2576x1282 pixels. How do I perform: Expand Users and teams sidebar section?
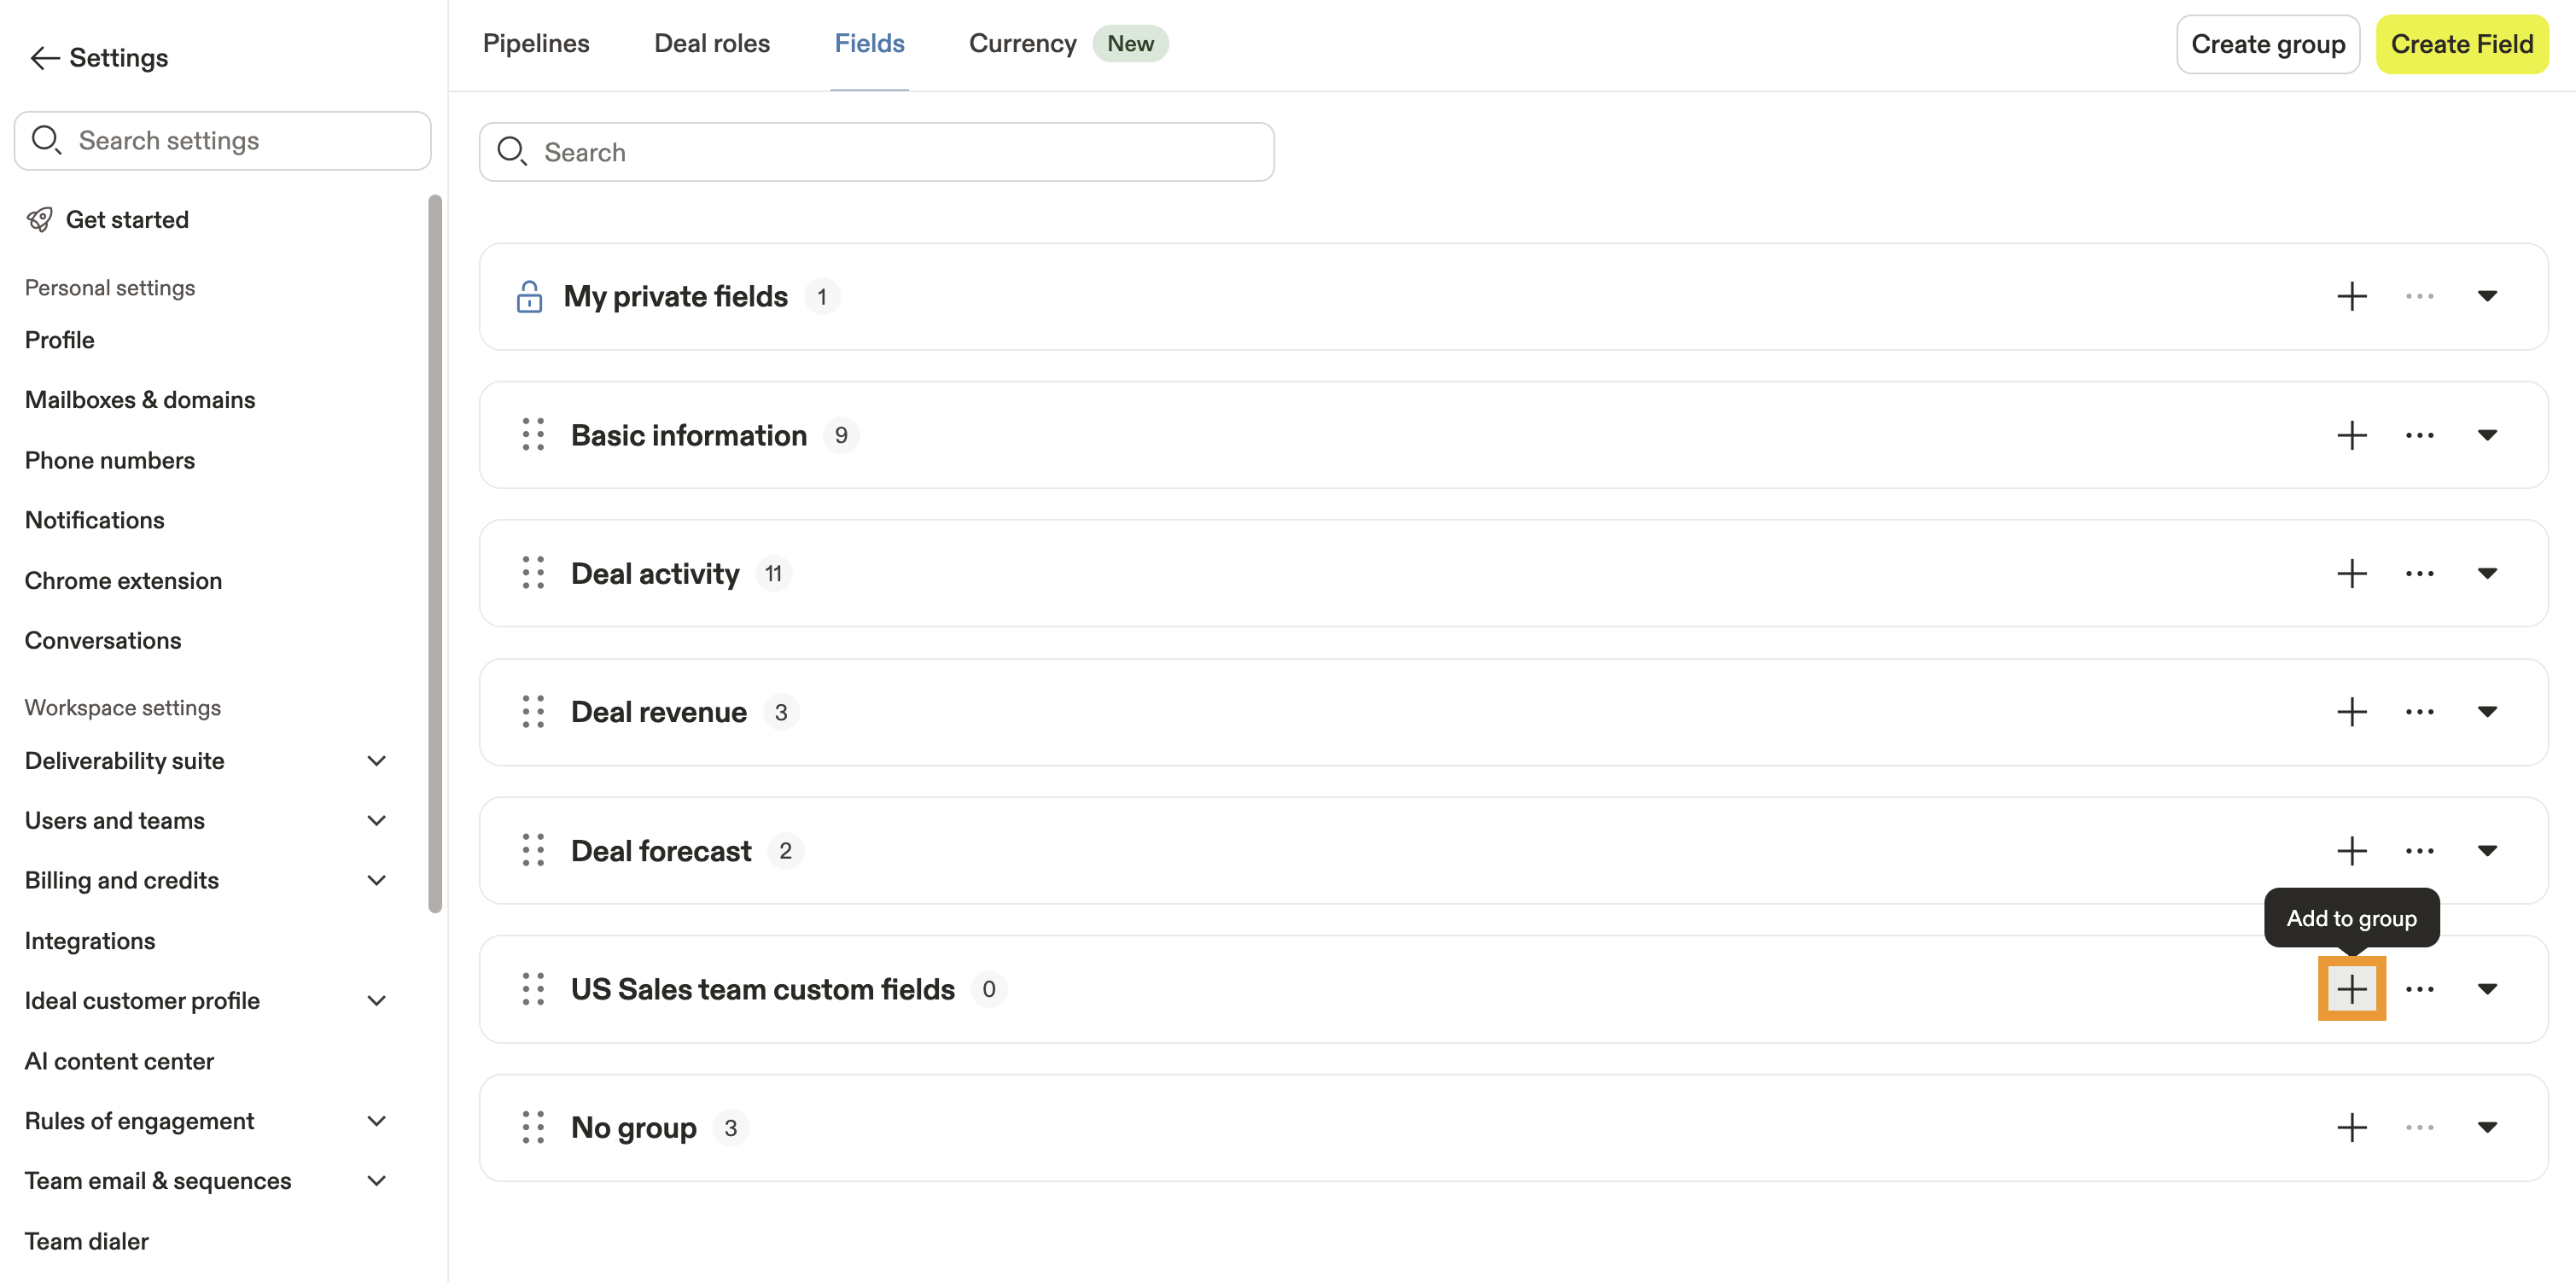[376, 821]
